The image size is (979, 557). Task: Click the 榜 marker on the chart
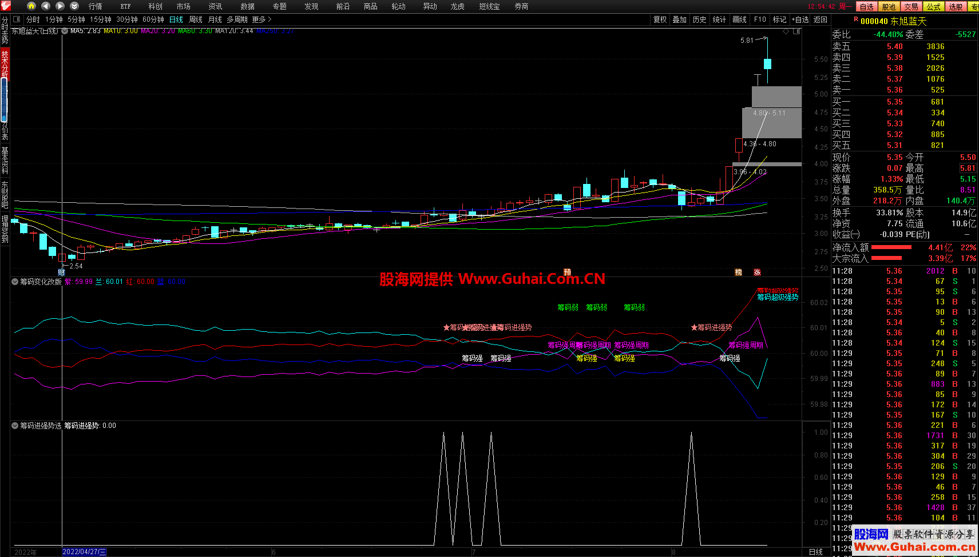[x=738, y=272]
